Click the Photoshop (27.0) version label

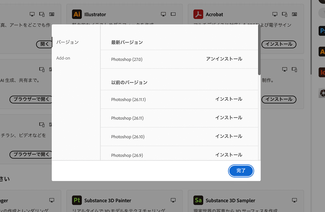tap(127, 59)
